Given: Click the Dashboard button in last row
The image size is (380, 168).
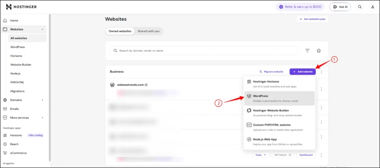Looking at the screenshot, I should click(306, 155).
